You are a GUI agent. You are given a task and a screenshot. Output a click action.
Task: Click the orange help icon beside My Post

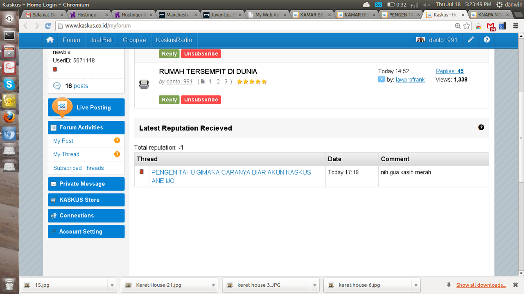point(117,140)
